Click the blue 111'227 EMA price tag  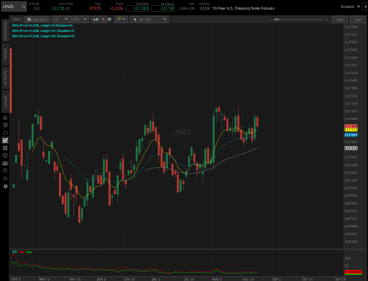pos(351,135)
